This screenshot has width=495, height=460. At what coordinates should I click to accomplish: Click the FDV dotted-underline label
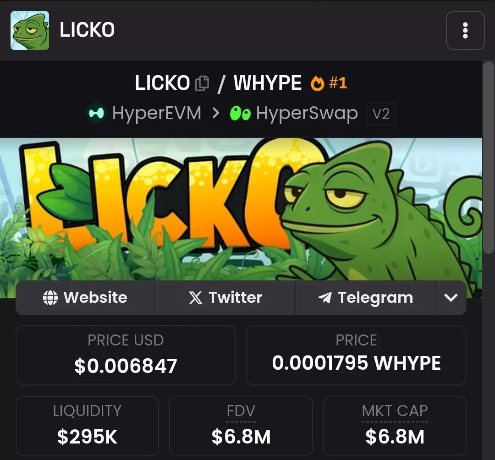(x=241, y=411)
